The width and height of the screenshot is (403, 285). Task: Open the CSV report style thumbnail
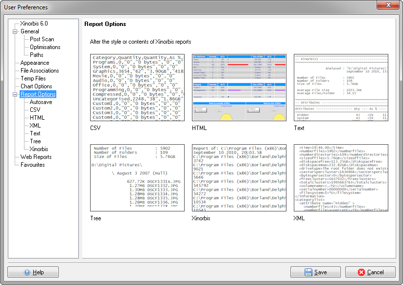coord(137,88)
